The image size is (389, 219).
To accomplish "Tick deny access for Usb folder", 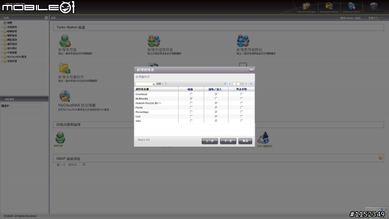I will [242, 116].
